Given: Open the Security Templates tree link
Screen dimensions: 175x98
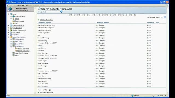Looking at the screenshot, I should (23, 48).
